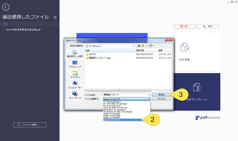Click the 保存(S) save button
The width and height of the screenshot is (238, 141).
[x=162, y=95]
